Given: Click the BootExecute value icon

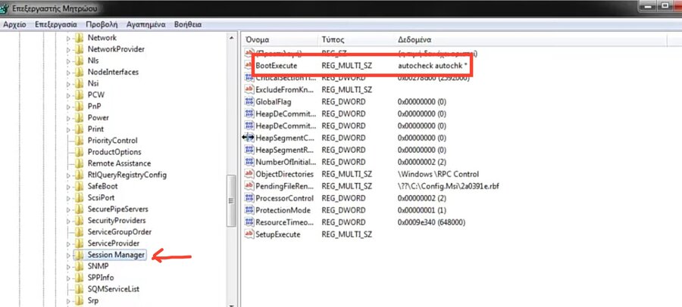Looking at the screenshot, I should coord(249,66).
